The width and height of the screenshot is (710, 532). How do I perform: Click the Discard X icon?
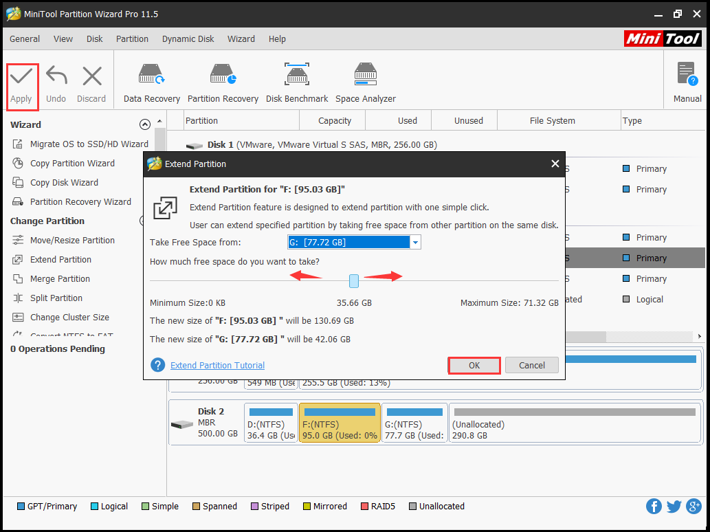pyautogui.click(x=92, y=76)
